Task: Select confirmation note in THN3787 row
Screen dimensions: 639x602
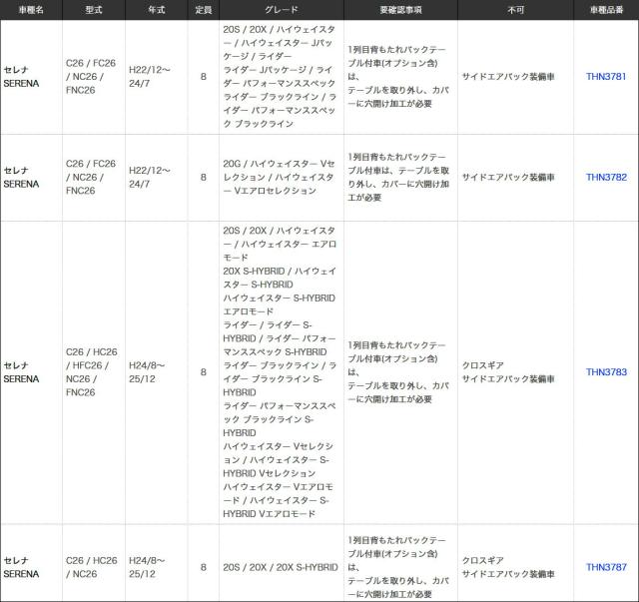Action: click(x=398, y=567)
